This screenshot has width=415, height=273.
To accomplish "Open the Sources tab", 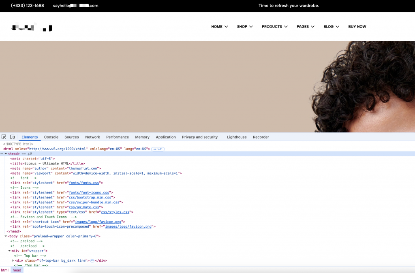I will tap(71, 137).
